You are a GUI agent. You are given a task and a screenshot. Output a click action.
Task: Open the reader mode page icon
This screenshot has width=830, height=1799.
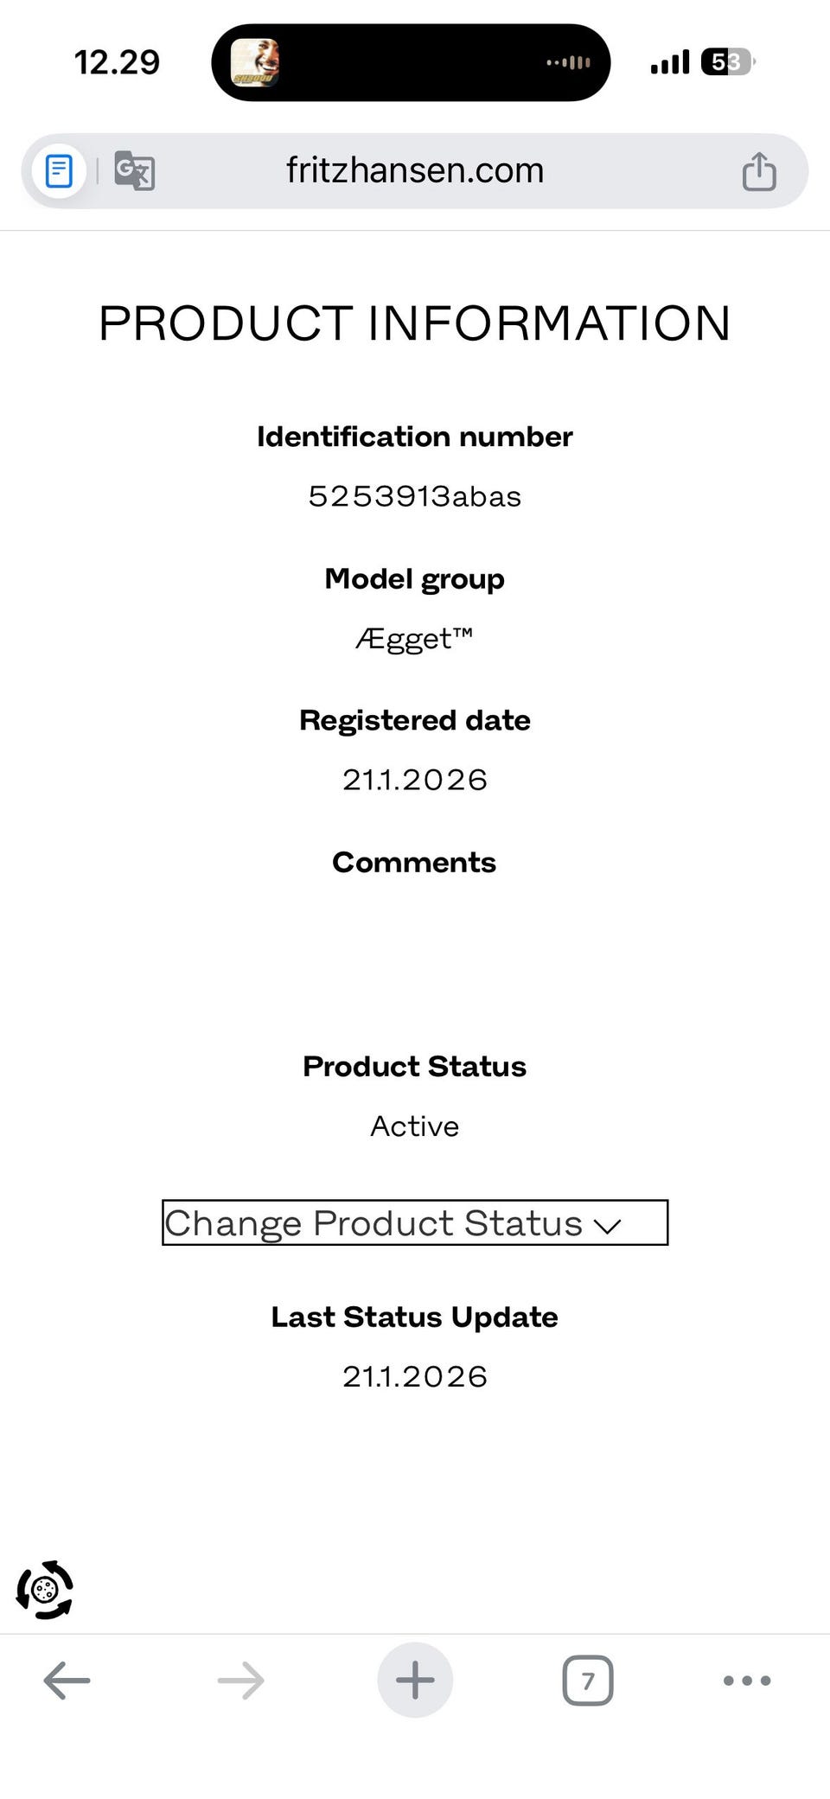[59, 171]
